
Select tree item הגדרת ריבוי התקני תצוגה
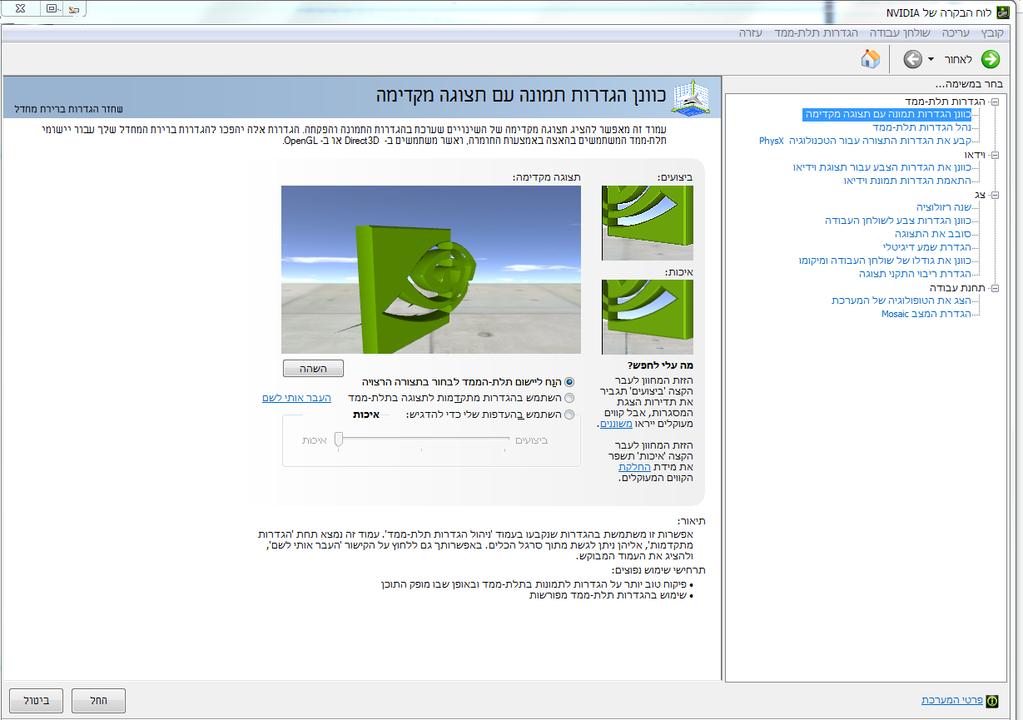click(916, 274)
